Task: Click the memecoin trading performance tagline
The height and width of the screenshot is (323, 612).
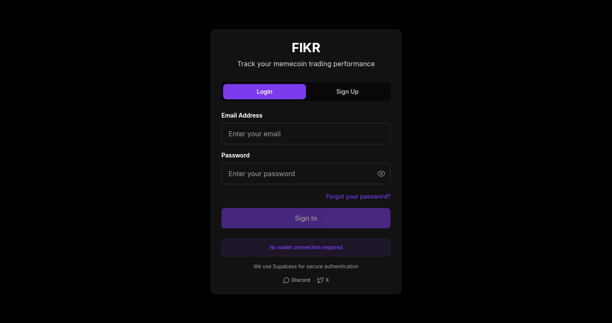Action: coord(306,64)
